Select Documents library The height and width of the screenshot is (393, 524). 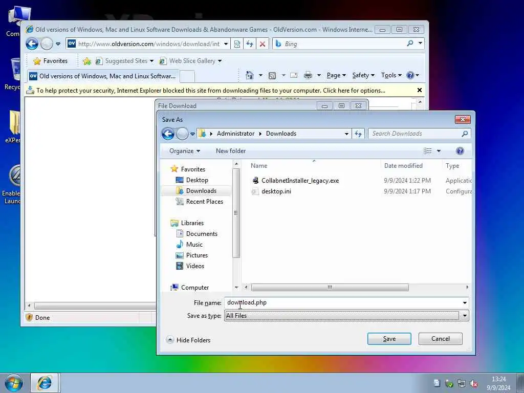pos(202,233)
